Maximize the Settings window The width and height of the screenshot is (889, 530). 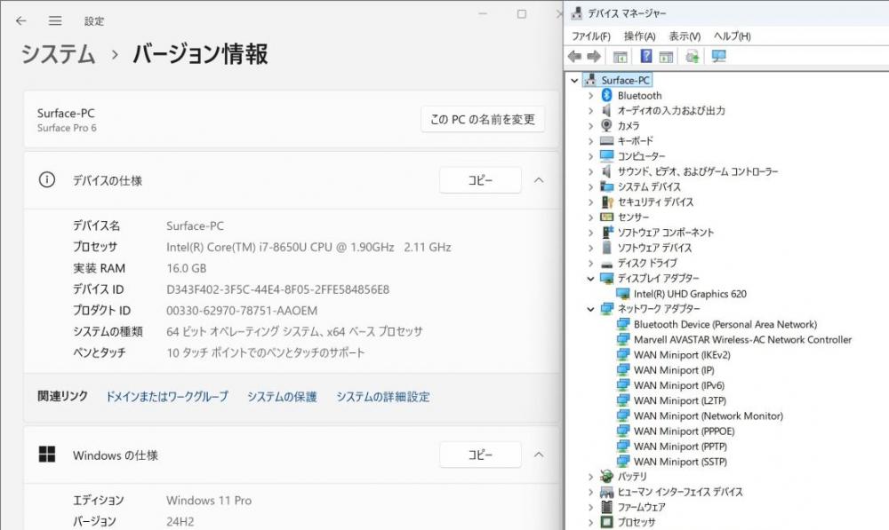click(x=522, y=14)
